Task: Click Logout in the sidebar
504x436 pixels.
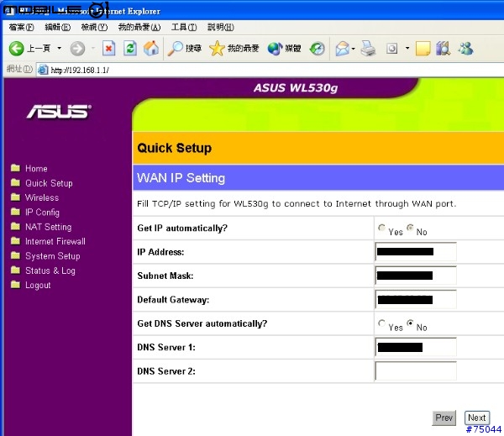Action: tap(38, 285)
